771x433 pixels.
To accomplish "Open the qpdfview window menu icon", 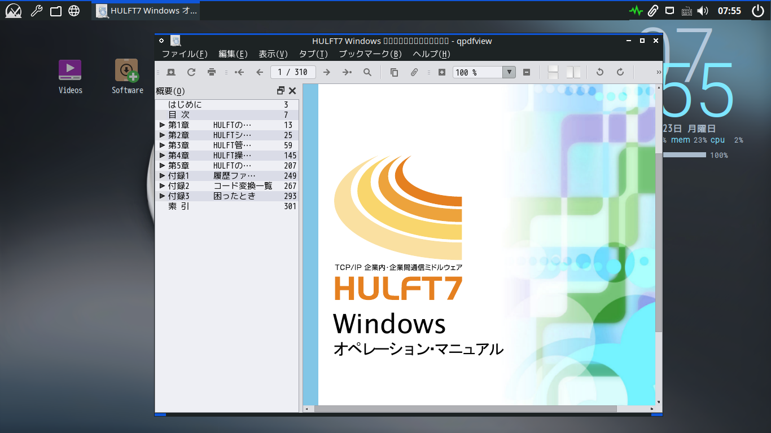I will click(161, 41).
